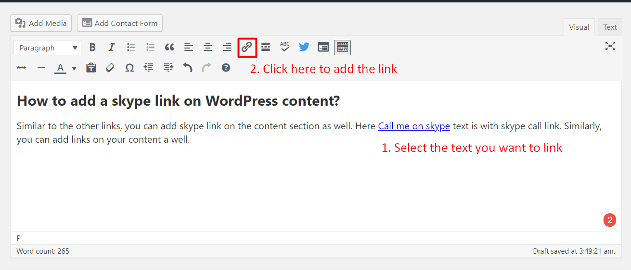The image size is (631, 270).
Task: Apply strikethrough formatting
Action: tap(22, 68)
